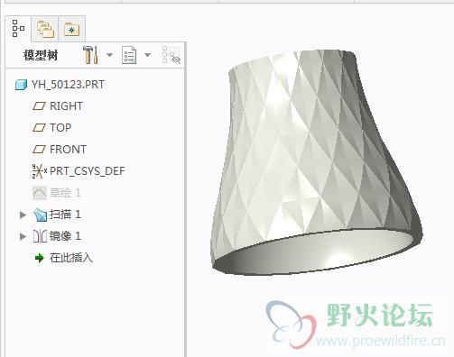Open the Favorites tab with star folder

pos(71,29)
